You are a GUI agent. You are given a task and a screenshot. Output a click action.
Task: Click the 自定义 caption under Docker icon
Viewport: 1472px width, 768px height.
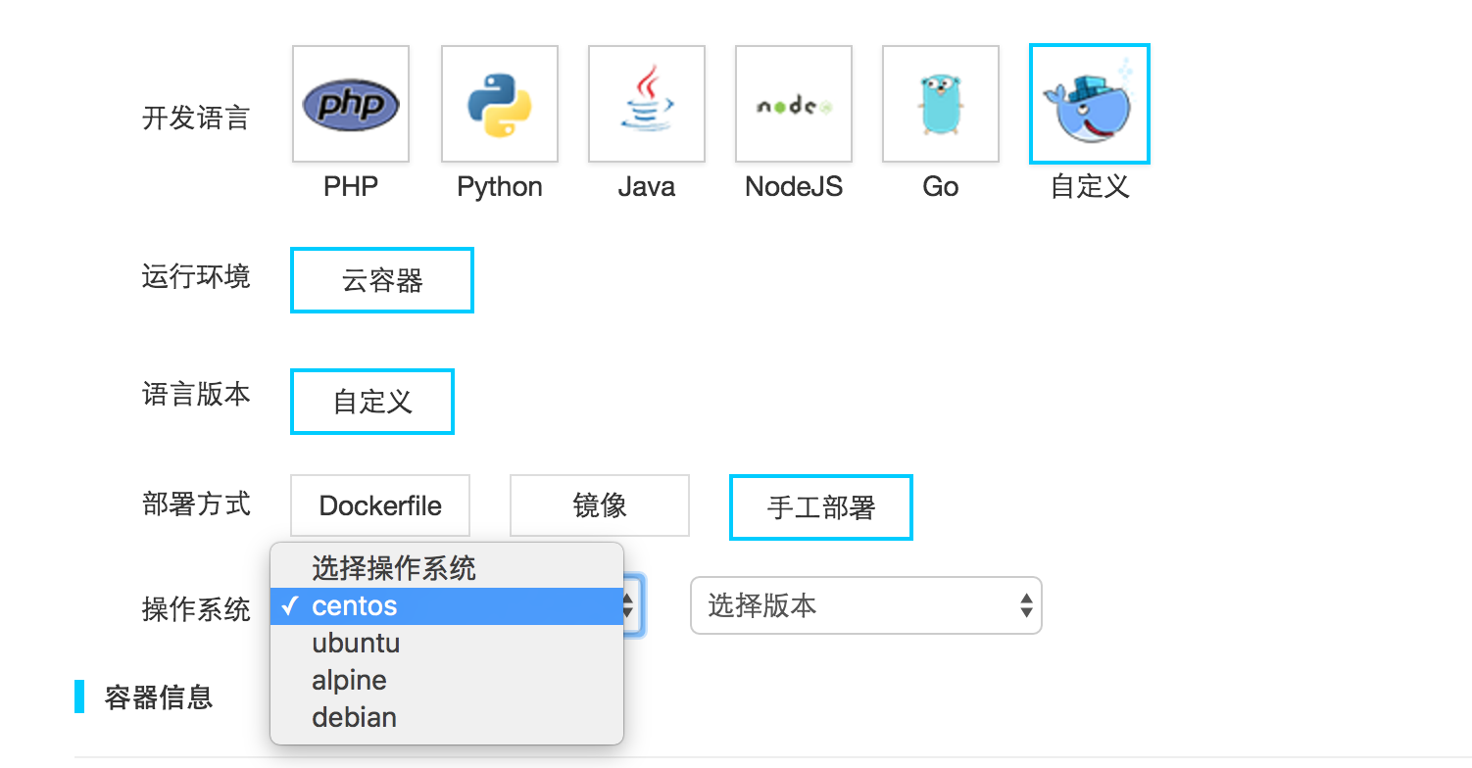(x=1090, y=186)
